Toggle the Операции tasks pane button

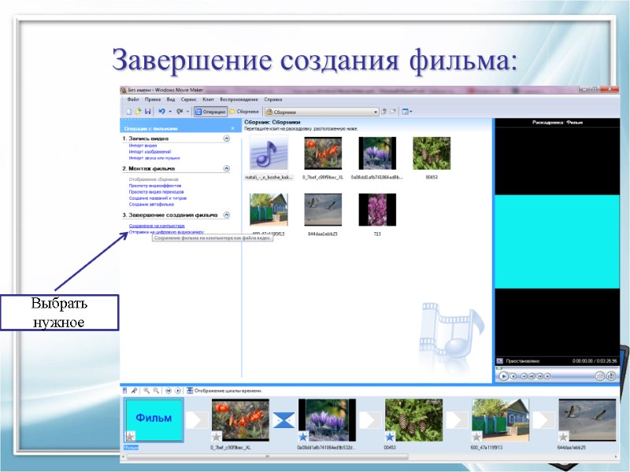[210, 112]
